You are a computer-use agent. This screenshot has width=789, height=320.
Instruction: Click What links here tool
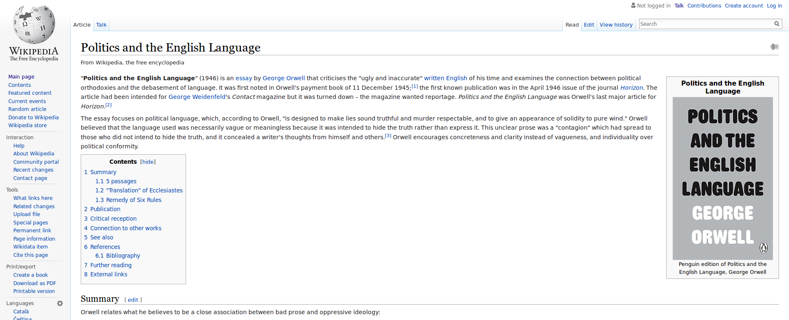point(33,198)
